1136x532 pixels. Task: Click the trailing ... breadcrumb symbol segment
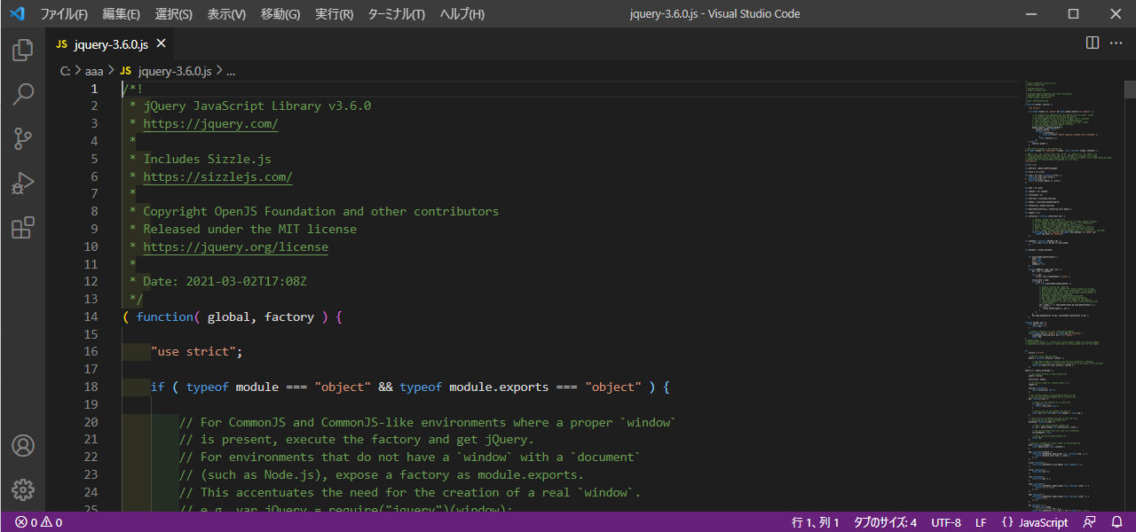(231, 71)
